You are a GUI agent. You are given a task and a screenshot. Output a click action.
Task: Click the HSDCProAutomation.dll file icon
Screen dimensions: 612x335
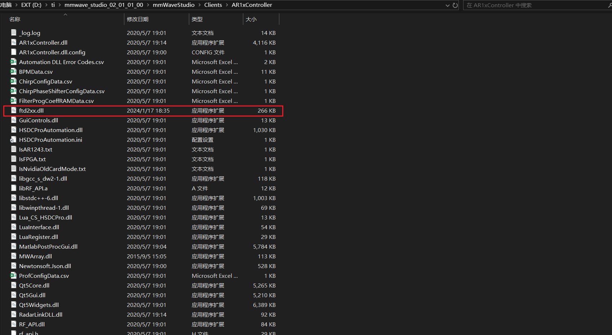[x=14, y=130]
